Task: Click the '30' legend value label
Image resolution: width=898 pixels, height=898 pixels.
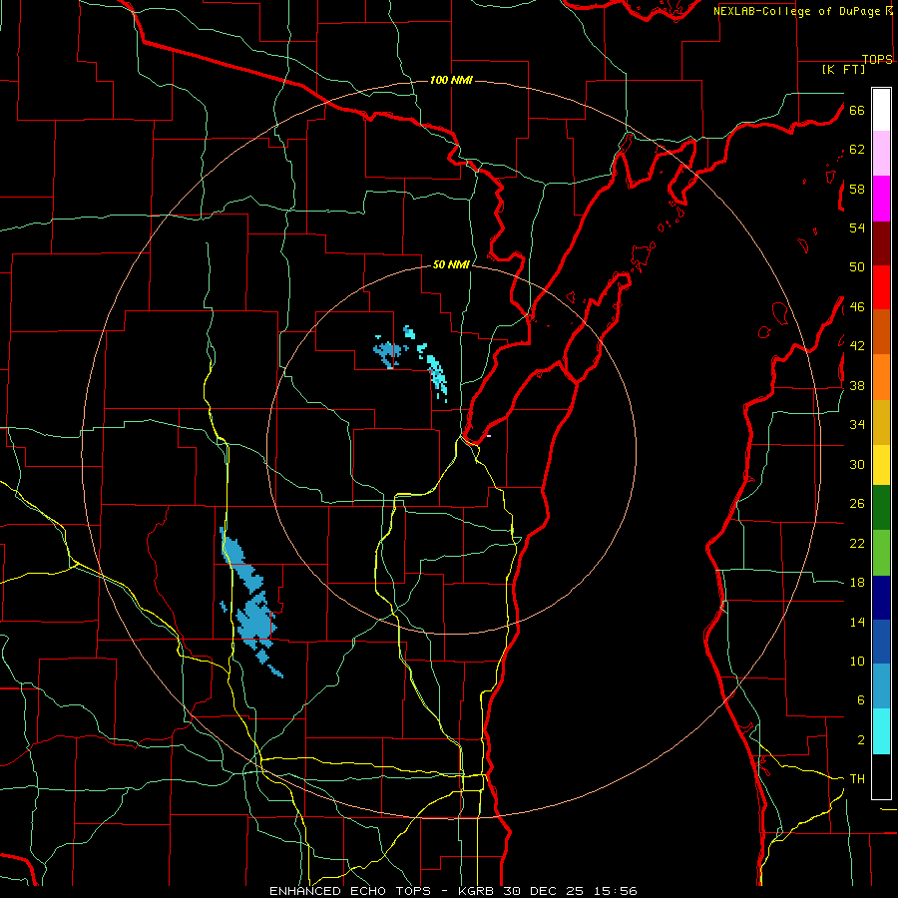Action: tap(857, 464)
